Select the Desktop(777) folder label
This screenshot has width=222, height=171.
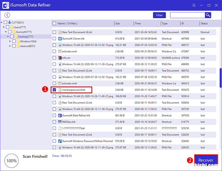coord(26,37)
